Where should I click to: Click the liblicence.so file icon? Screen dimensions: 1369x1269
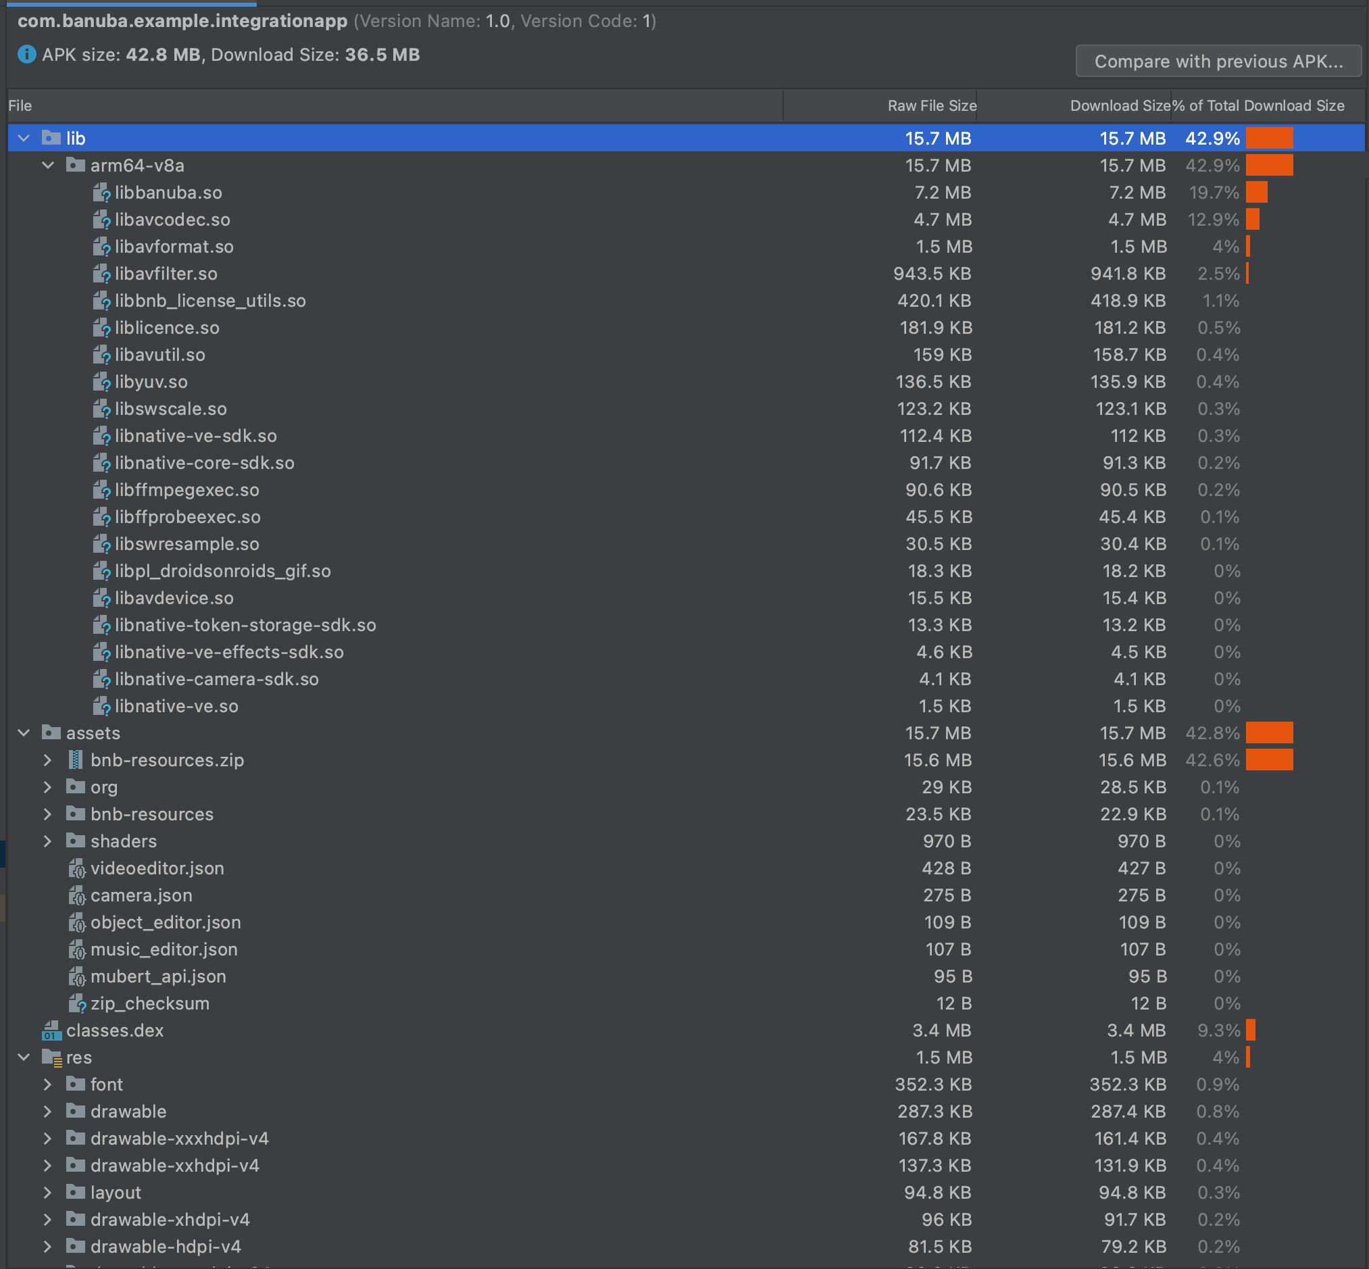(x=101, y=328)
